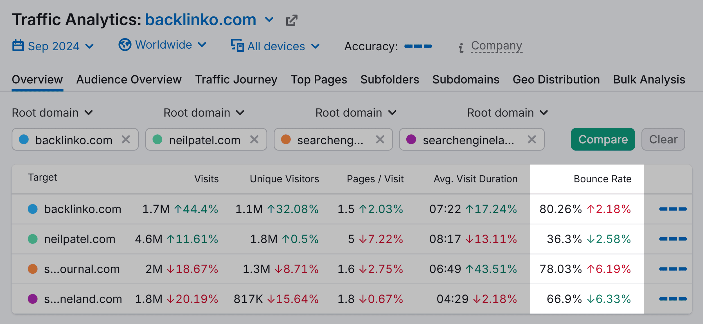Click the 07:22 average visit duration value
The width and height of the screenshot is (703, 324).
pyautogui.click(x=445, y=209)
